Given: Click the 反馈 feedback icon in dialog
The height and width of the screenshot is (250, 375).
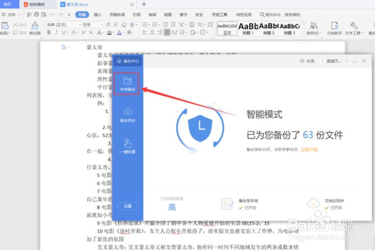Looking at the screenshot, I should click(302, 61).
